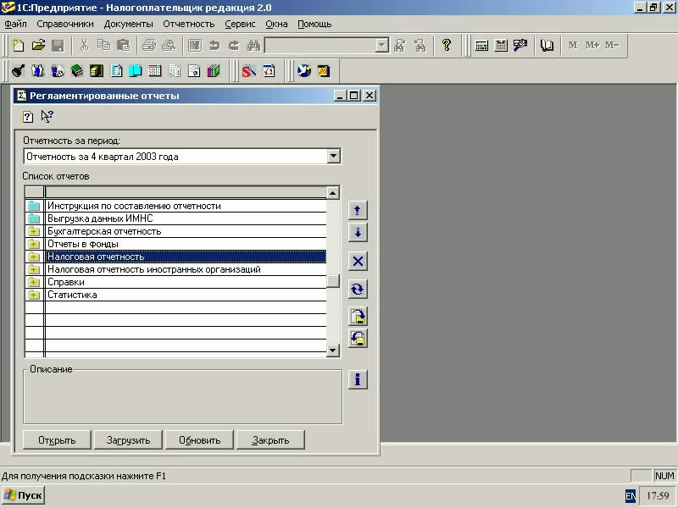Click the blue X delete button
Image resolution: width=678 pixels, height=508 pixels.
358,261
